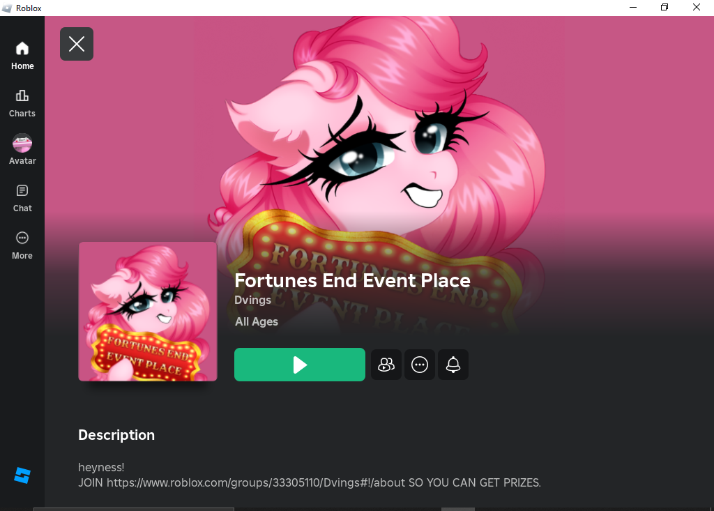The image size is (714, 511).
Task: Click the blue Roblox Studio logo icon
Action: pyautogui.click(x=22, y=475)
